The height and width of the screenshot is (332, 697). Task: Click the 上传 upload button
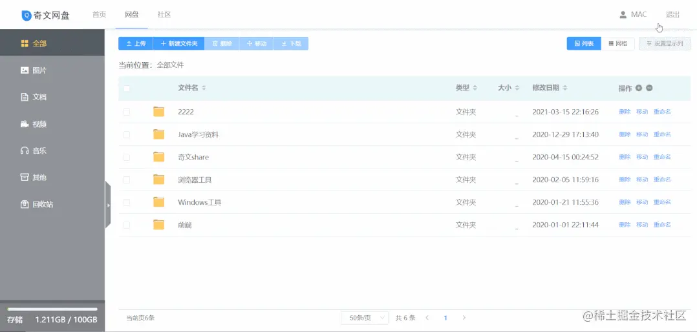tap(136, 43)
